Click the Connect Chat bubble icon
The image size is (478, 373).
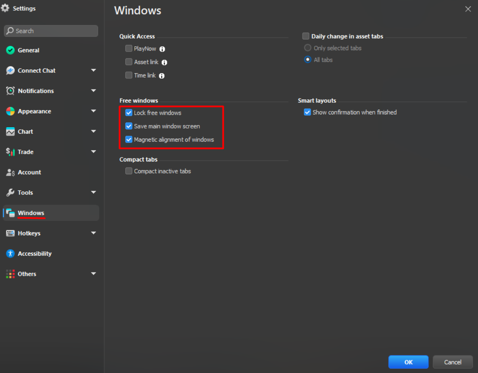tap(10, 71)
